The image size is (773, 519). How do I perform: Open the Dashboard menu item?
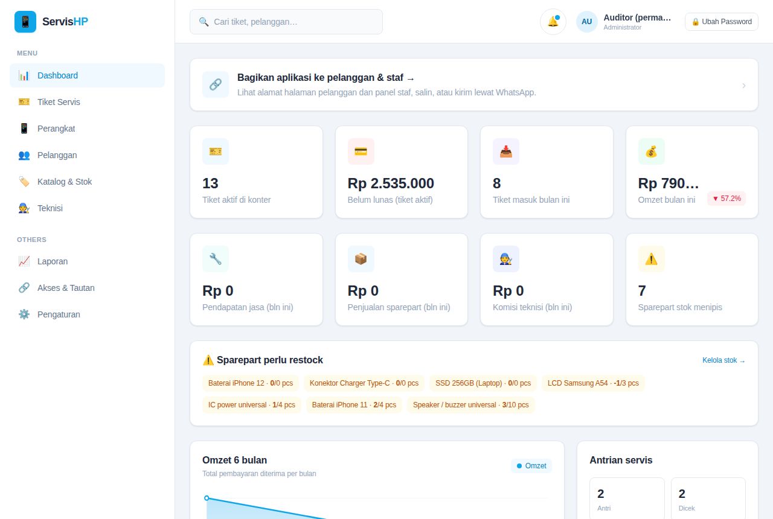tap(87, 75)
